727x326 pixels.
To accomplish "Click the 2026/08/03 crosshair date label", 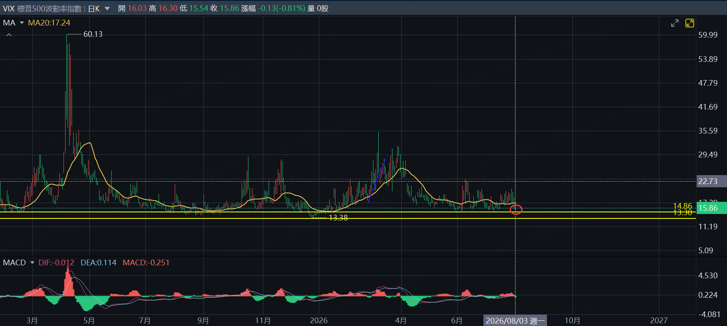I will 515,321.
